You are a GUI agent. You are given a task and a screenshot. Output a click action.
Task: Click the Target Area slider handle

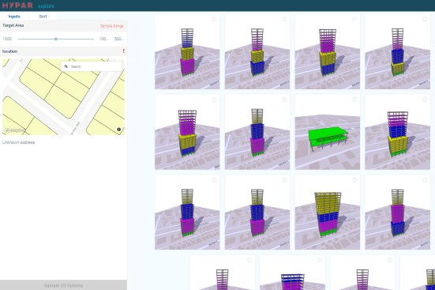click(x=56, y=39)
